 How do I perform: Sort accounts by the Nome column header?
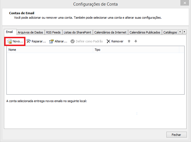click(50, 50)
